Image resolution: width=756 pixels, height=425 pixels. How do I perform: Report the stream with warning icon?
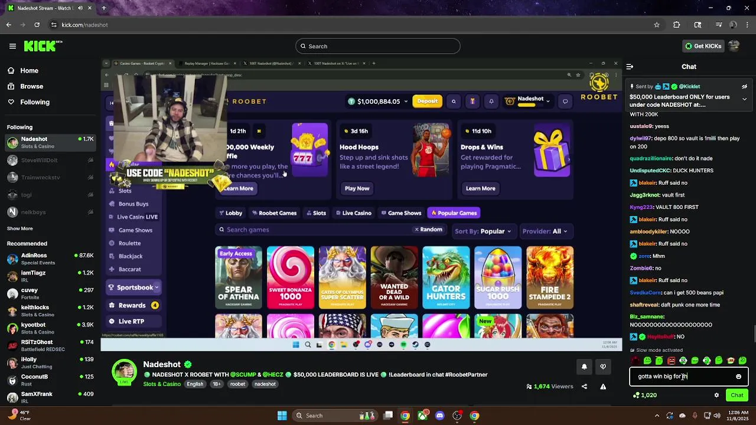click(x=603, y=387)
